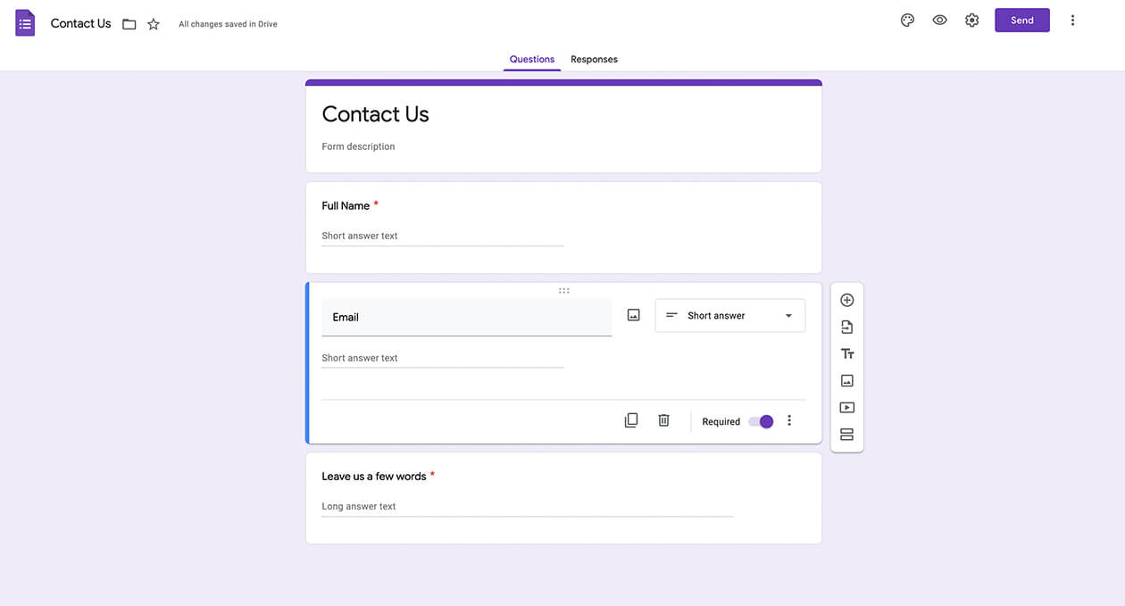Grab the drag handle above Email
This screenshot has height=606, width=1125.
pos(563,291)
